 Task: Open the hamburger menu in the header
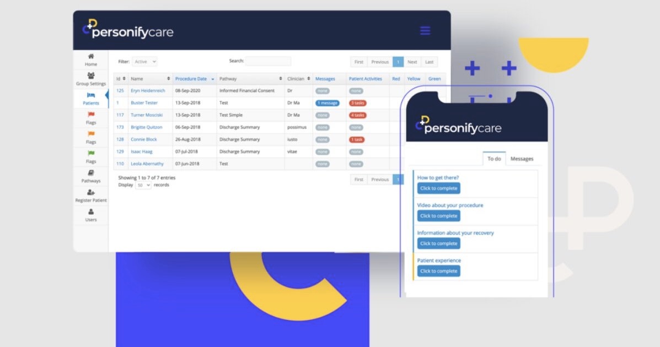pyautogui.click(x=425, y=31)
